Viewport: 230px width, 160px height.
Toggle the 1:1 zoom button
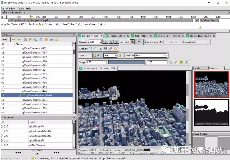pos(88,55)
